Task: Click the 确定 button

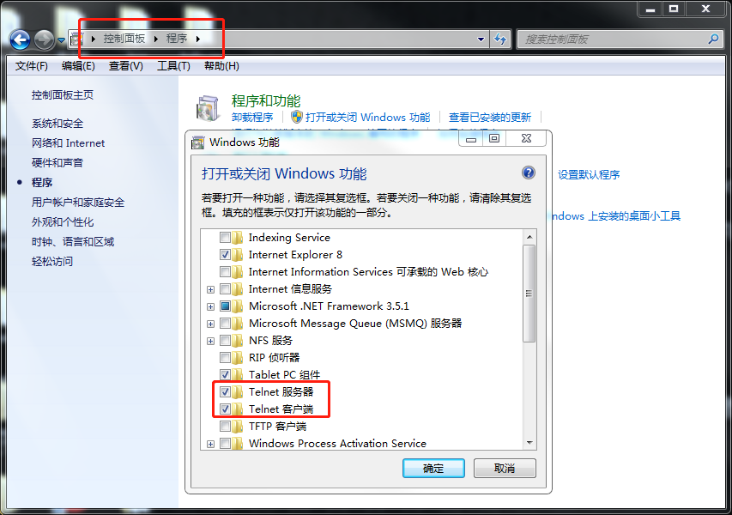Action: tap(433, 469)
